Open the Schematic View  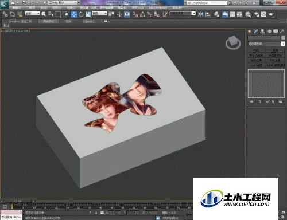coord(239,14)
